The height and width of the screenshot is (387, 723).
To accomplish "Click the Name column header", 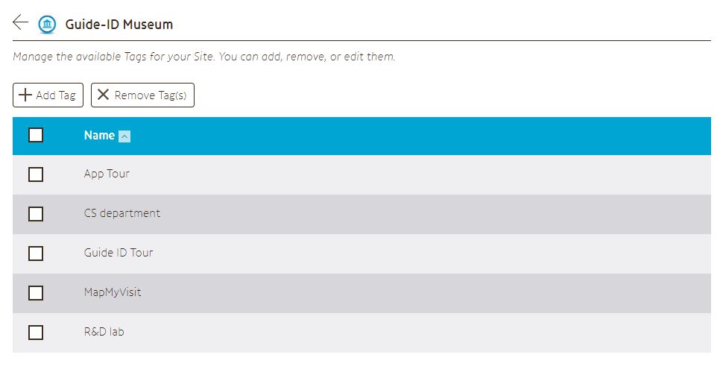I will click(99, 135).
